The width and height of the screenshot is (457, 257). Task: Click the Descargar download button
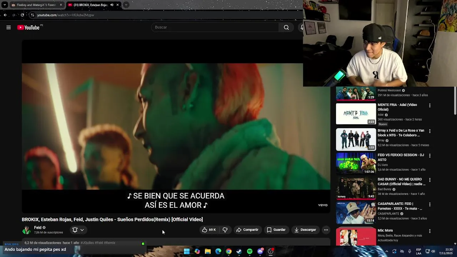tap(305, 230)
